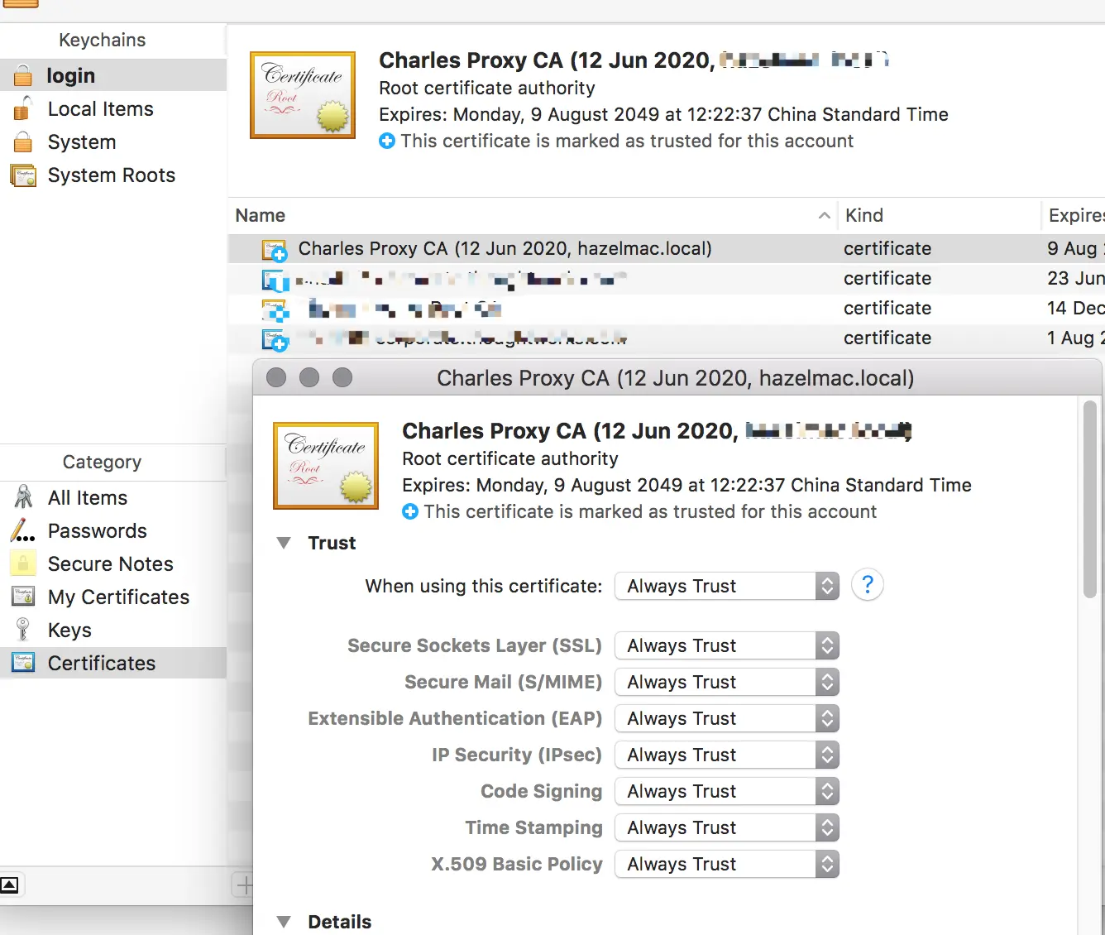1105x935 pixels.
Task: Click the My Certificates icon
Action: click(23, 596)
